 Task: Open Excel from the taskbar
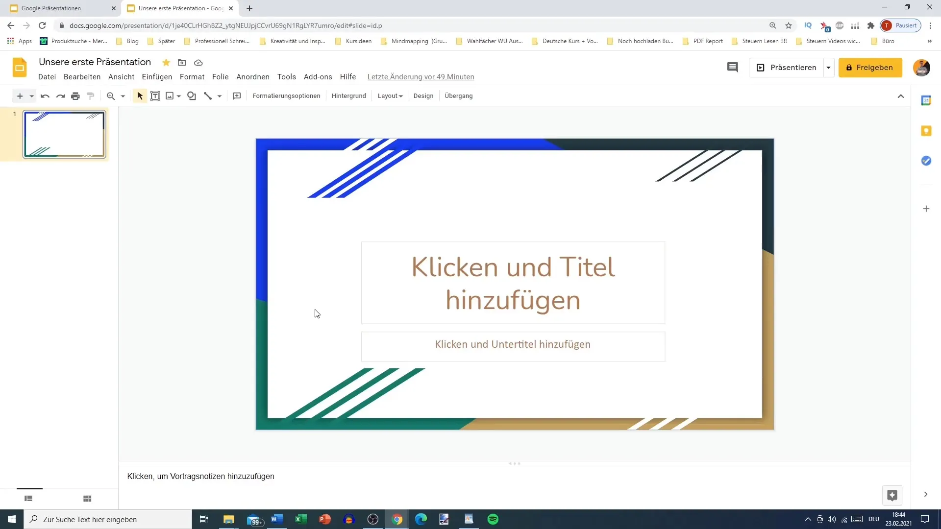tap(301, 519)
